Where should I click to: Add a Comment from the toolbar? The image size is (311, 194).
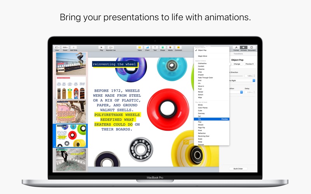click(x=178, y=47)
